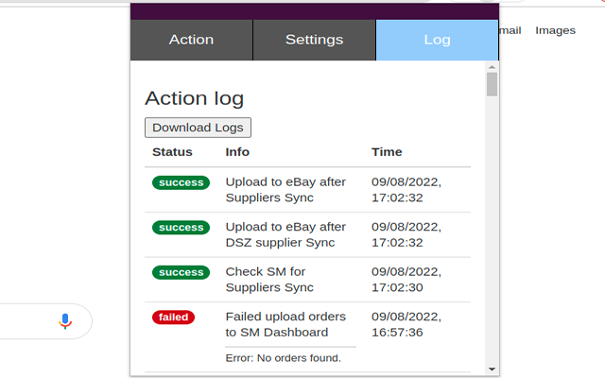This screenshot has width=605, height=378.
Task: Click the Google voice search microphone icon
Action: click(65, 321)
